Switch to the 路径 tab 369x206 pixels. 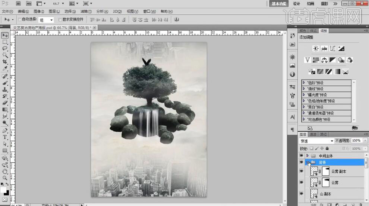coord(324,134)
